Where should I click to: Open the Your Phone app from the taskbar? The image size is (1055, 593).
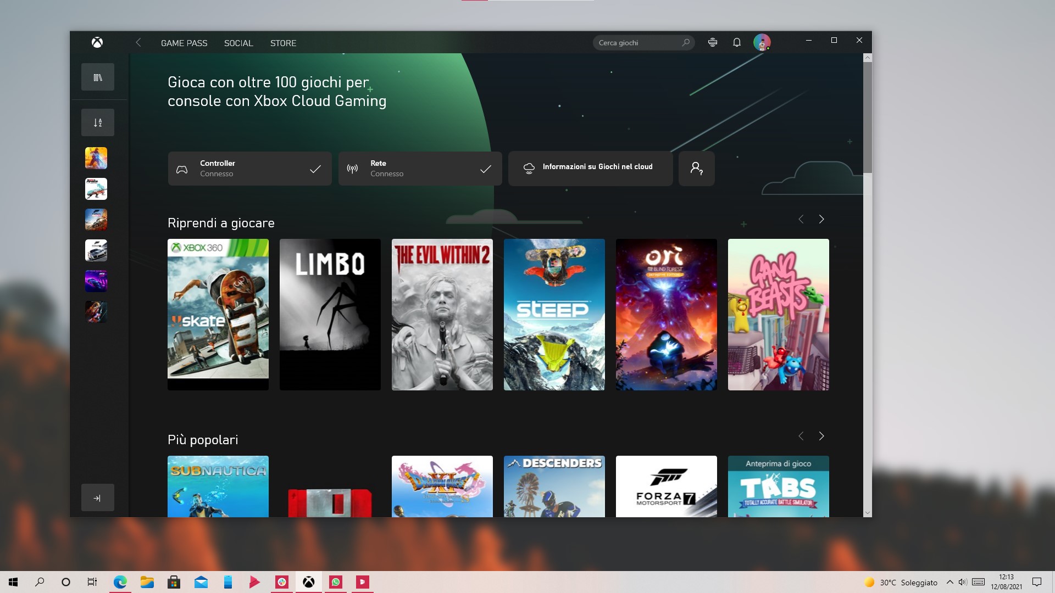tap(227, 582)
